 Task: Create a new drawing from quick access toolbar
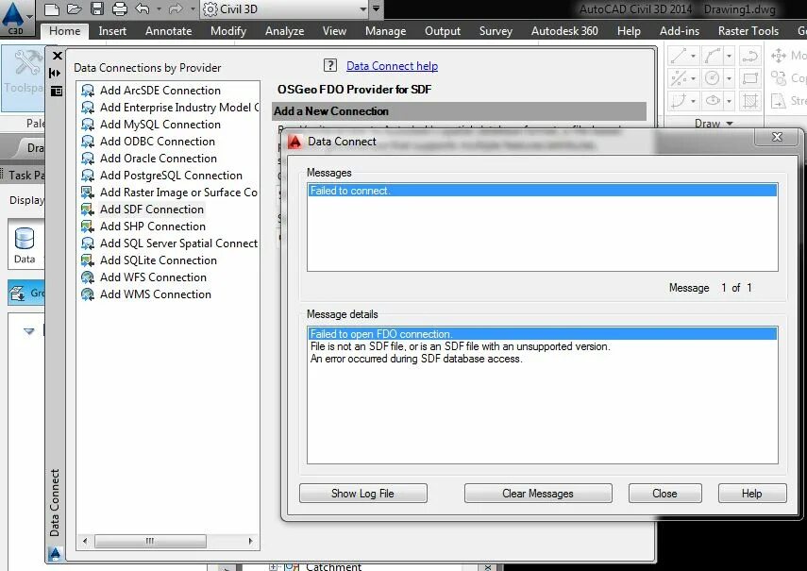click(x=52, y=8)
